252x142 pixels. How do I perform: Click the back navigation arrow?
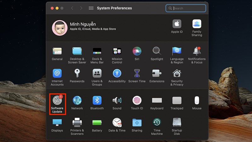click(x=72, y=8)
